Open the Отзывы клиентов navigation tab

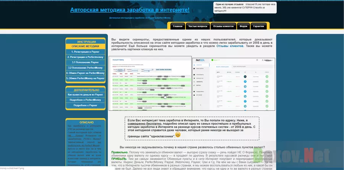click(x=223, y=26)
